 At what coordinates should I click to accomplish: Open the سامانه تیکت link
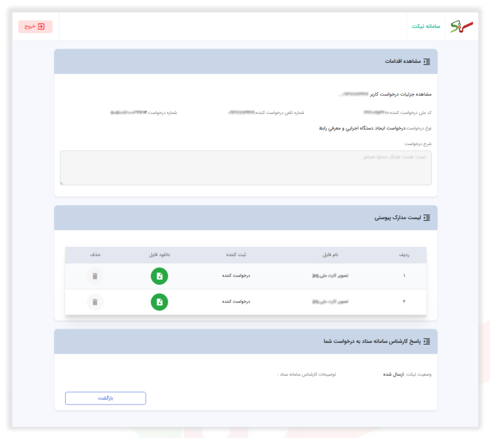click(x=425, y=26)
